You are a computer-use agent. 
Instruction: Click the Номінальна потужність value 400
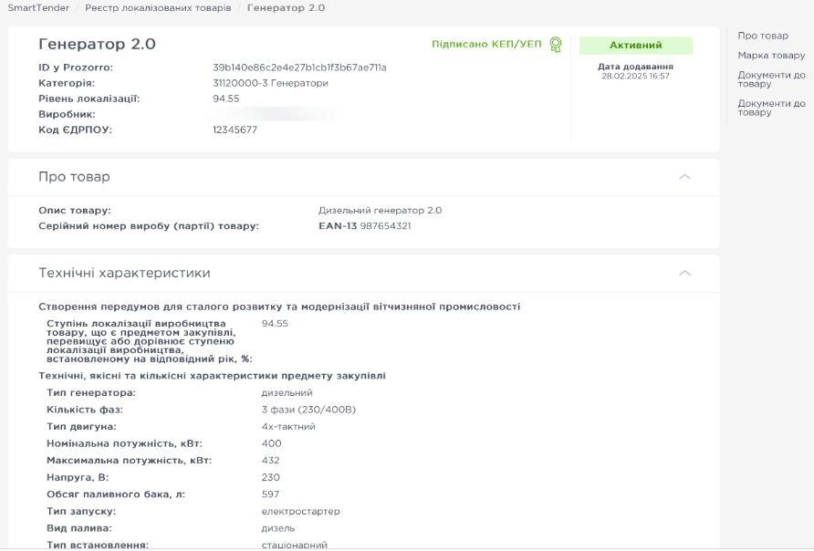271,443
